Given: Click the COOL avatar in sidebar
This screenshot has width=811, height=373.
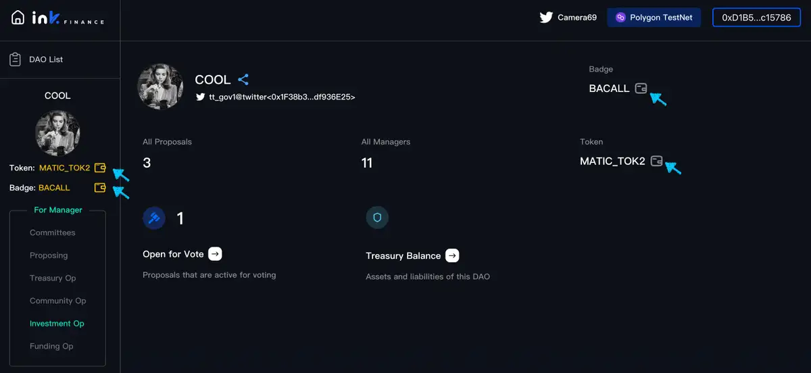Looking at the screenshot, I should 57,133.
